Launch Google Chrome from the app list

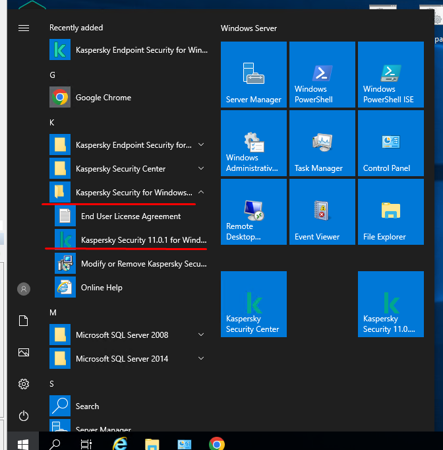point(103,98)
